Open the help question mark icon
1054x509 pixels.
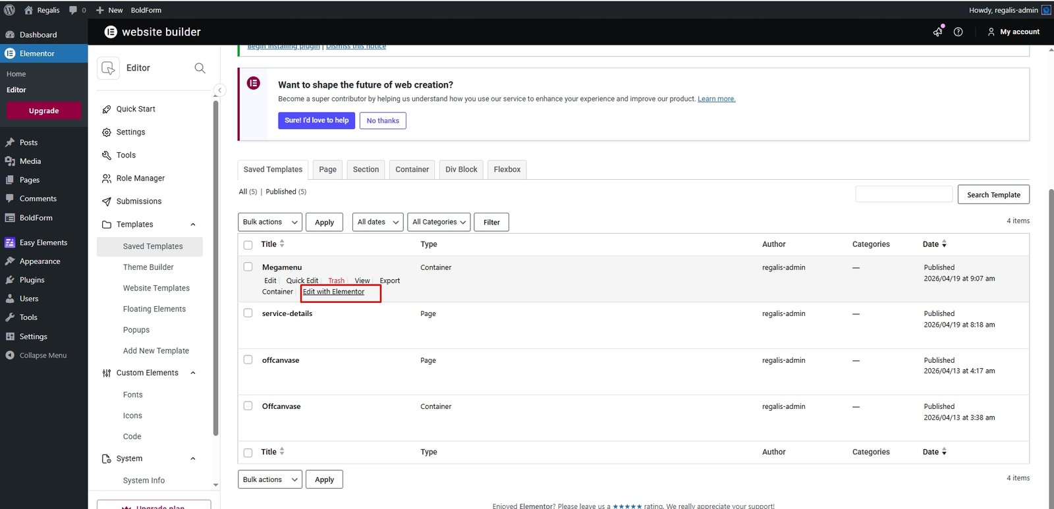(958, 32)
